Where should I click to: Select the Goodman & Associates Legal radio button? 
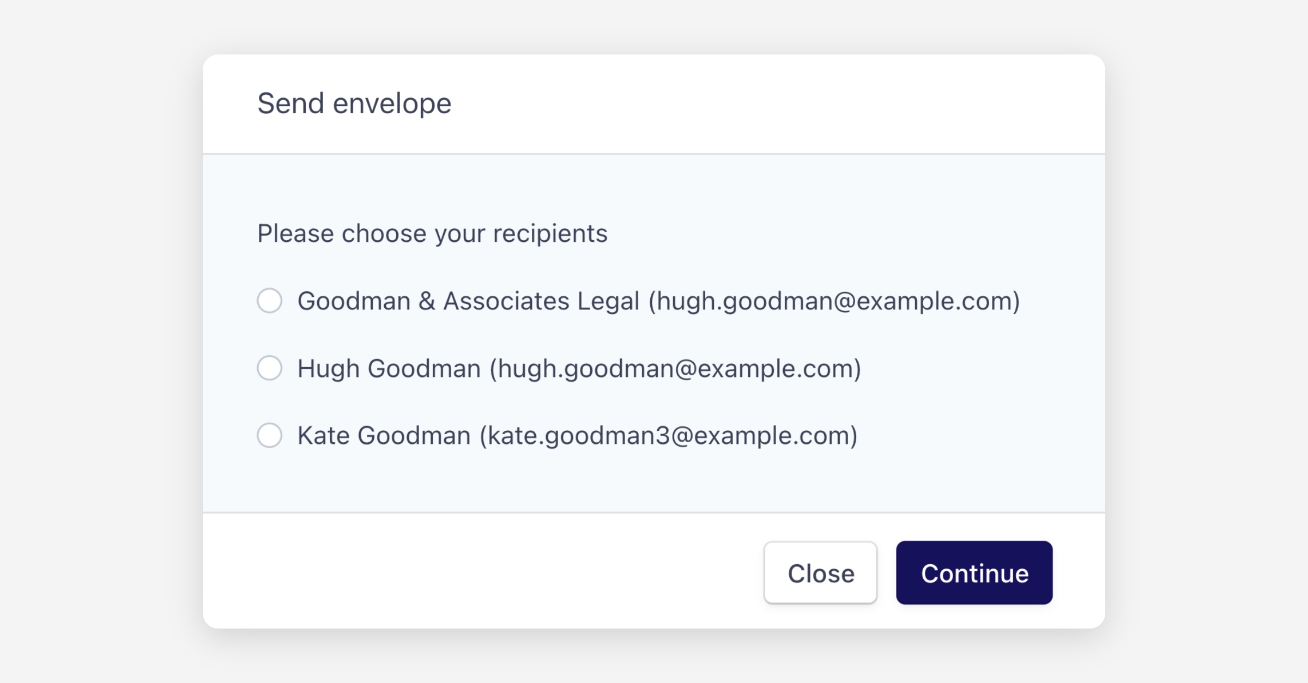click(x=270, y=301)
